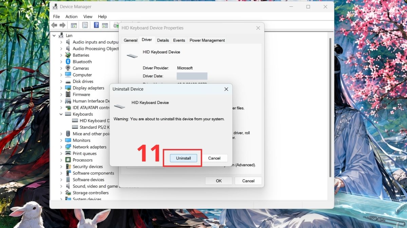The width and height of the screenshot is (407, 228).
Task: Open the File menu
Action: point(57,17)
